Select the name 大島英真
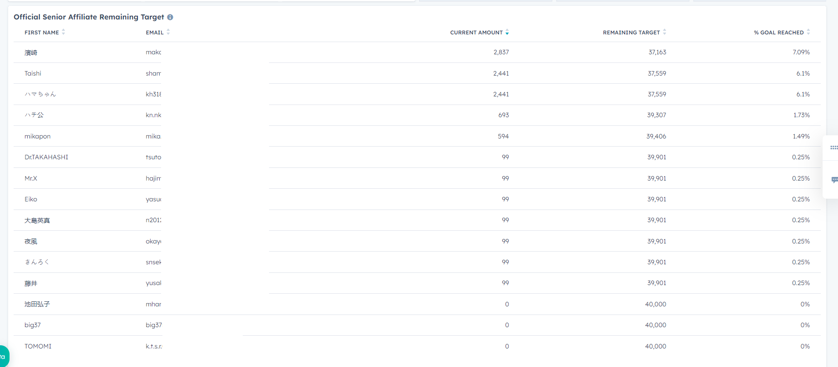This screenshot has width=838, height=367. coord(37,220)
